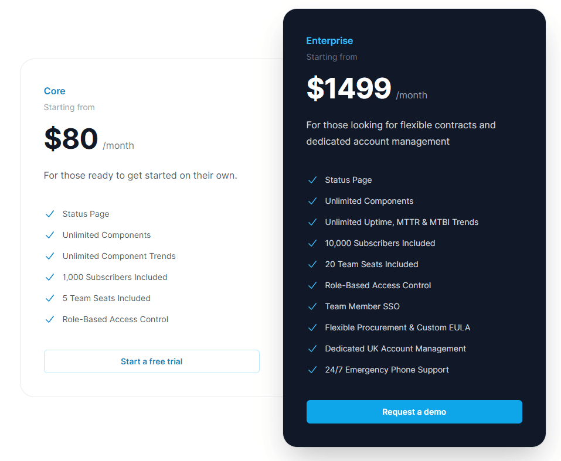Select the Core plan heading

[x=55, y=91]
